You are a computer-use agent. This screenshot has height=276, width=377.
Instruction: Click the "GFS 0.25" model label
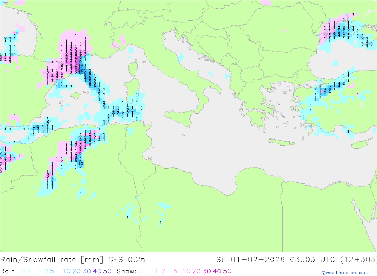click(127, 260)
